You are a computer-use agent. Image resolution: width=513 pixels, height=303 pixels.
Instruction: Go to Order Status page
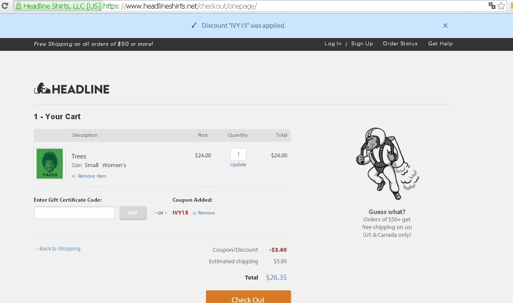point(400,44)
